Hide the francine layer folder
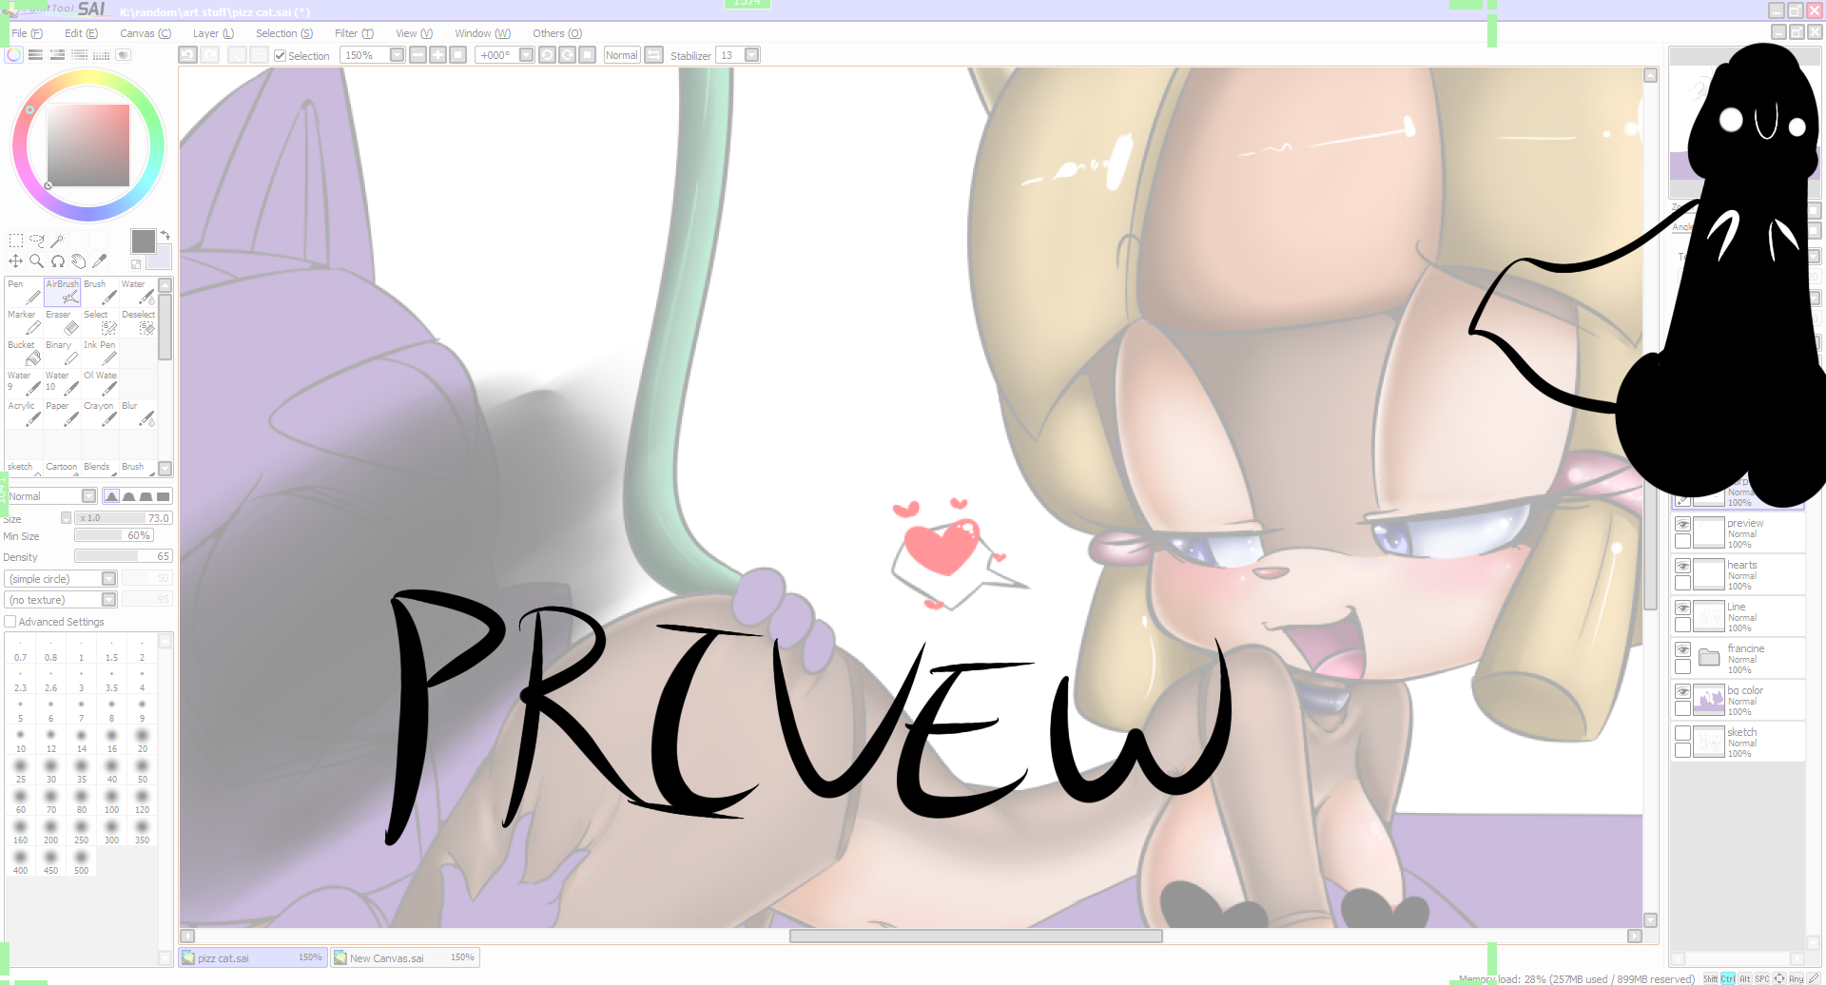This screenshot has width=1826, height=985. [1682, 649]
